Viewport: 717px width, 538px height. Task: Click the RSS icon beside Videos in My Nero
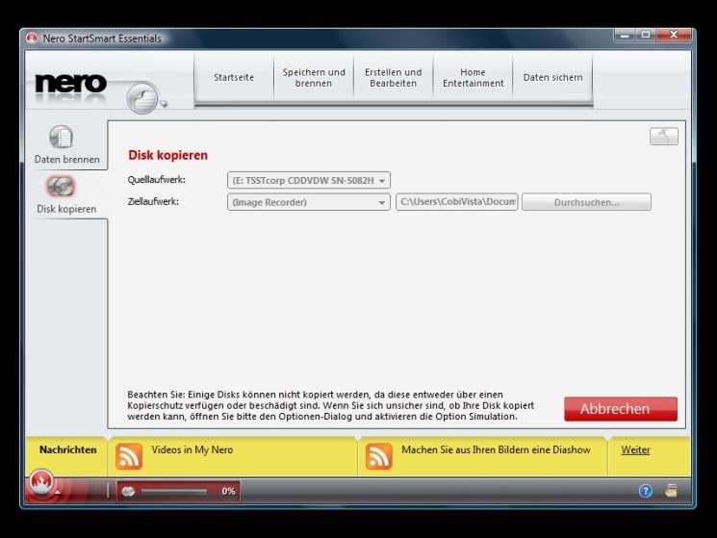[129, 456]
